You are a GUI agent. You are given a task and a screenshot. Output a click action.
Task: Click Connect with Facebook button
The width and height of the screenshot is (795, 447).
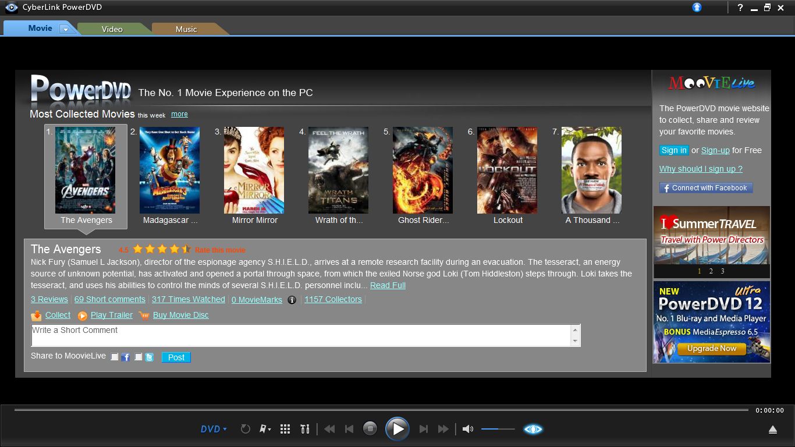706,188
